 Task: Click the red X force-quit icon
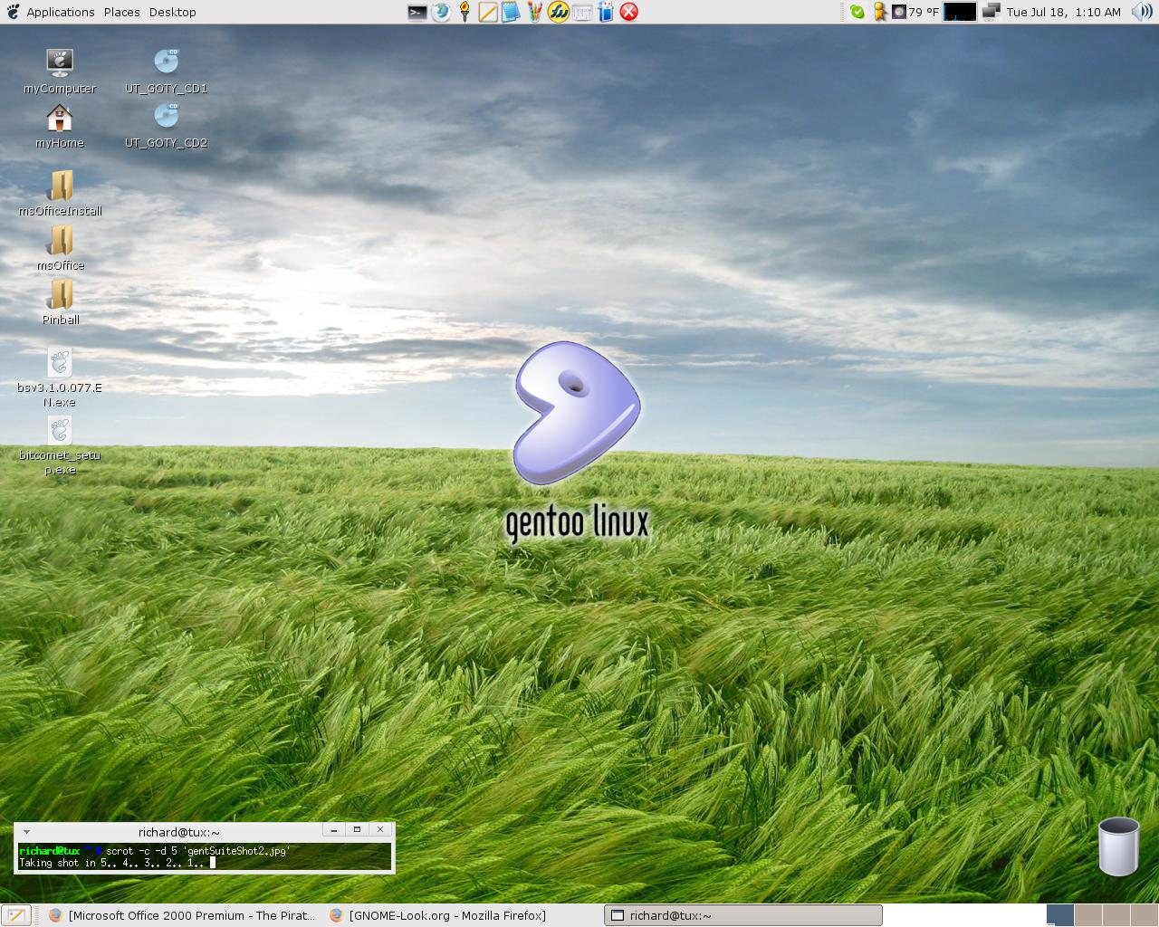629,12
